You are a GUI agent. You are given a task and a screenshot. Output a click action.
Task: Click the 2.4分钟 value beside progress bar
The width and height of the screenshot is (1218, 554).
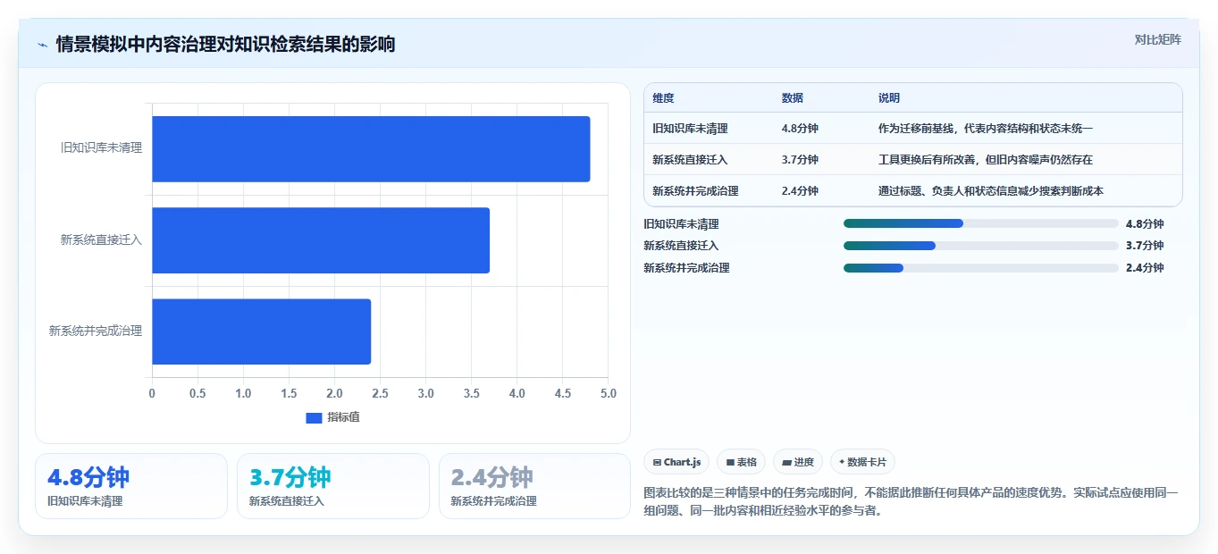point(1145,268)
